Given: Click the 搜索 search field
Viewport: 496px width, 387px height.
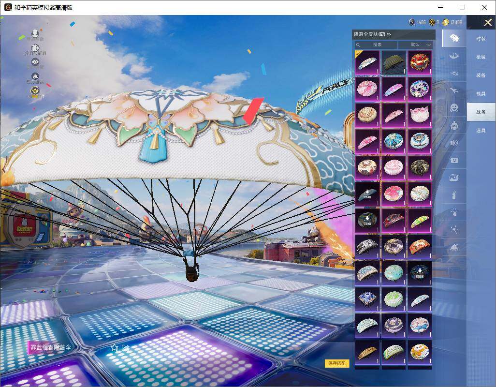Looking at the screenshot, I should (376, 45).
